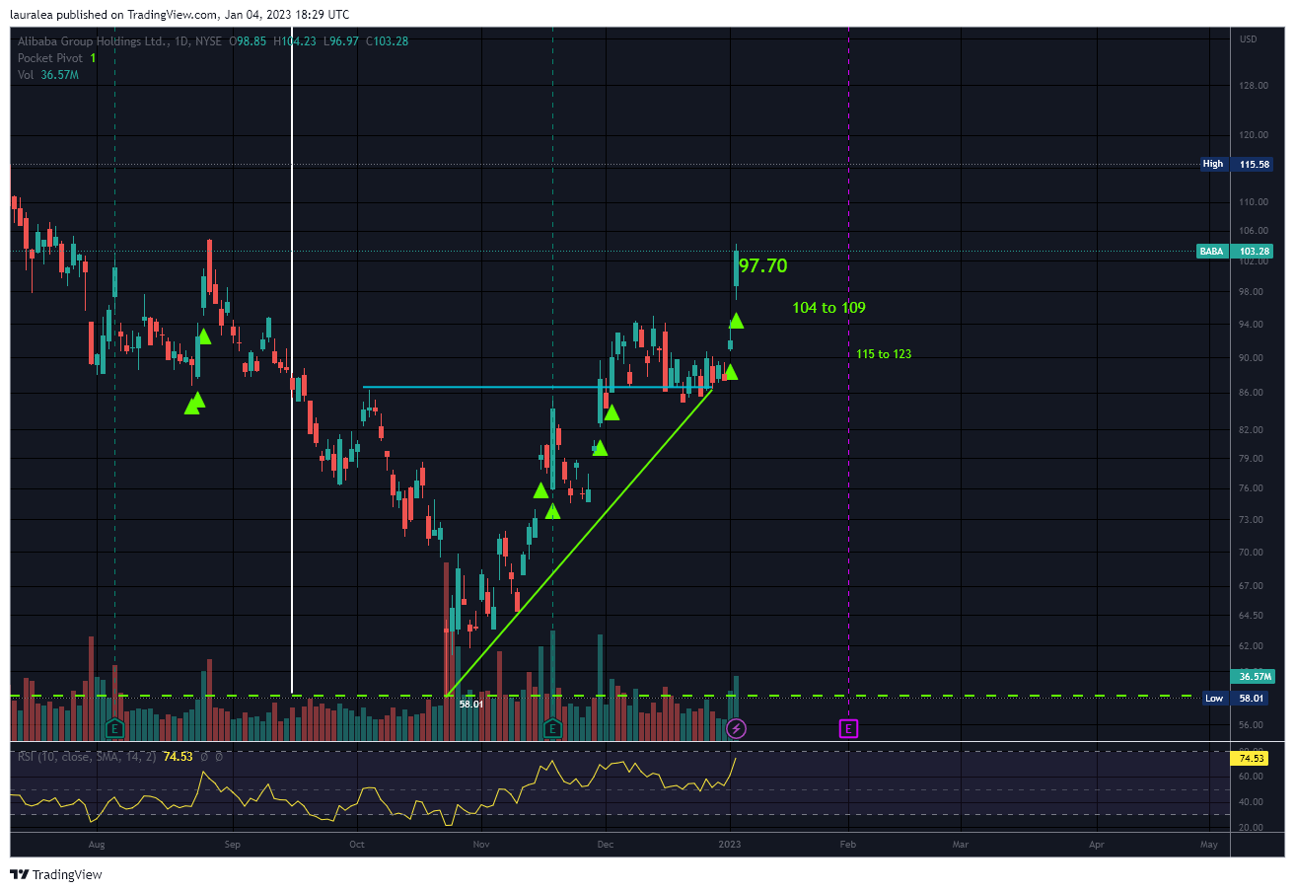Click the Feb label on time axis

(846, 845)
